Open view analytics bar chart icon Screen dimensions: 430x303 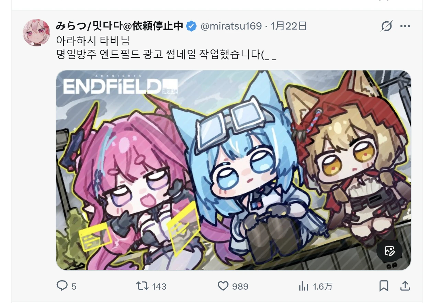304,286
